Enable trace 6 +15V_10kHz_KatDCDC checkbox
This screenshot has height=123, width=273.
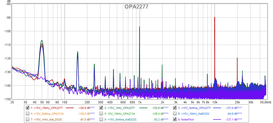pyautogui.click(x=175, y=113)
